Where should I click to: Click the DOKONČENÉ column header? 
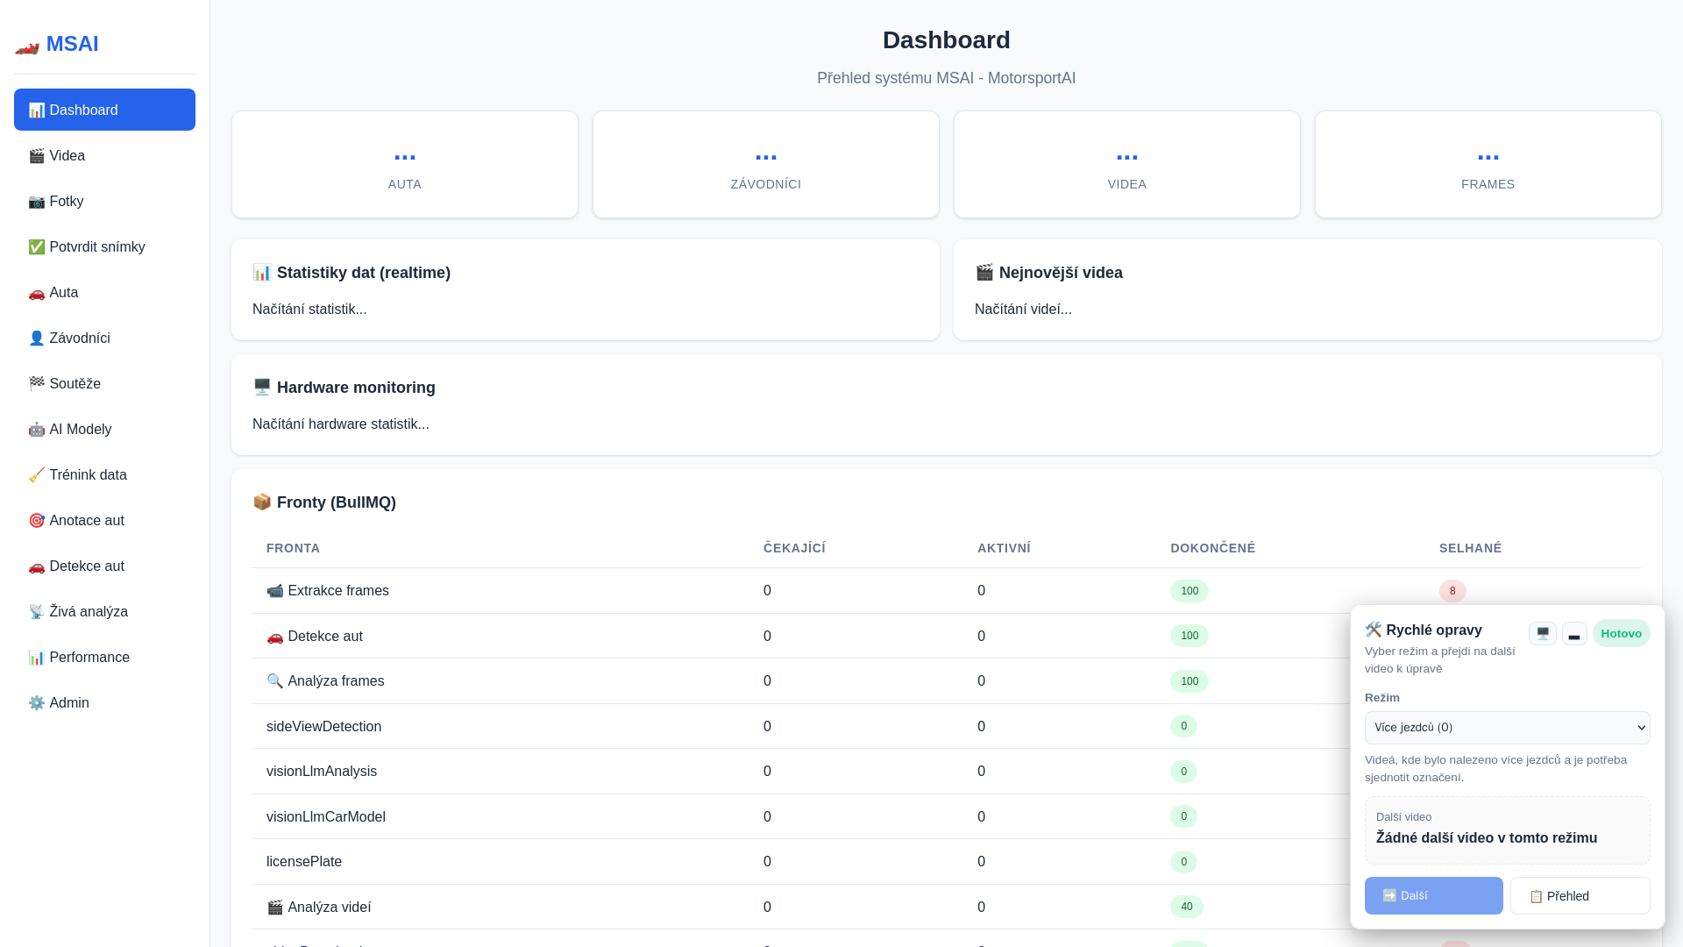[x=1212, y=548]
